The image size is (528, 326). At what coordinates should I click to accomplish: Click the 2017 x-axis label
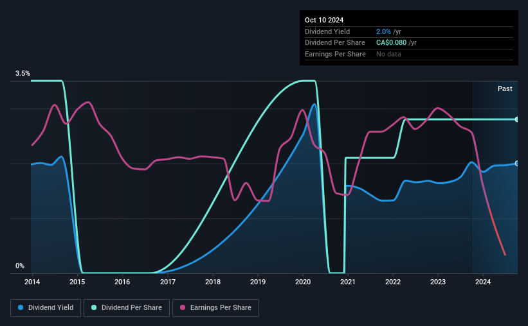pyautogui.click(x=168, y=282)
